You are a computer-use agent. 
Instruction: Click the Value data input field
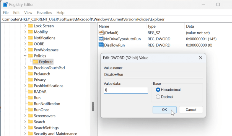click(x=126, y=90)
